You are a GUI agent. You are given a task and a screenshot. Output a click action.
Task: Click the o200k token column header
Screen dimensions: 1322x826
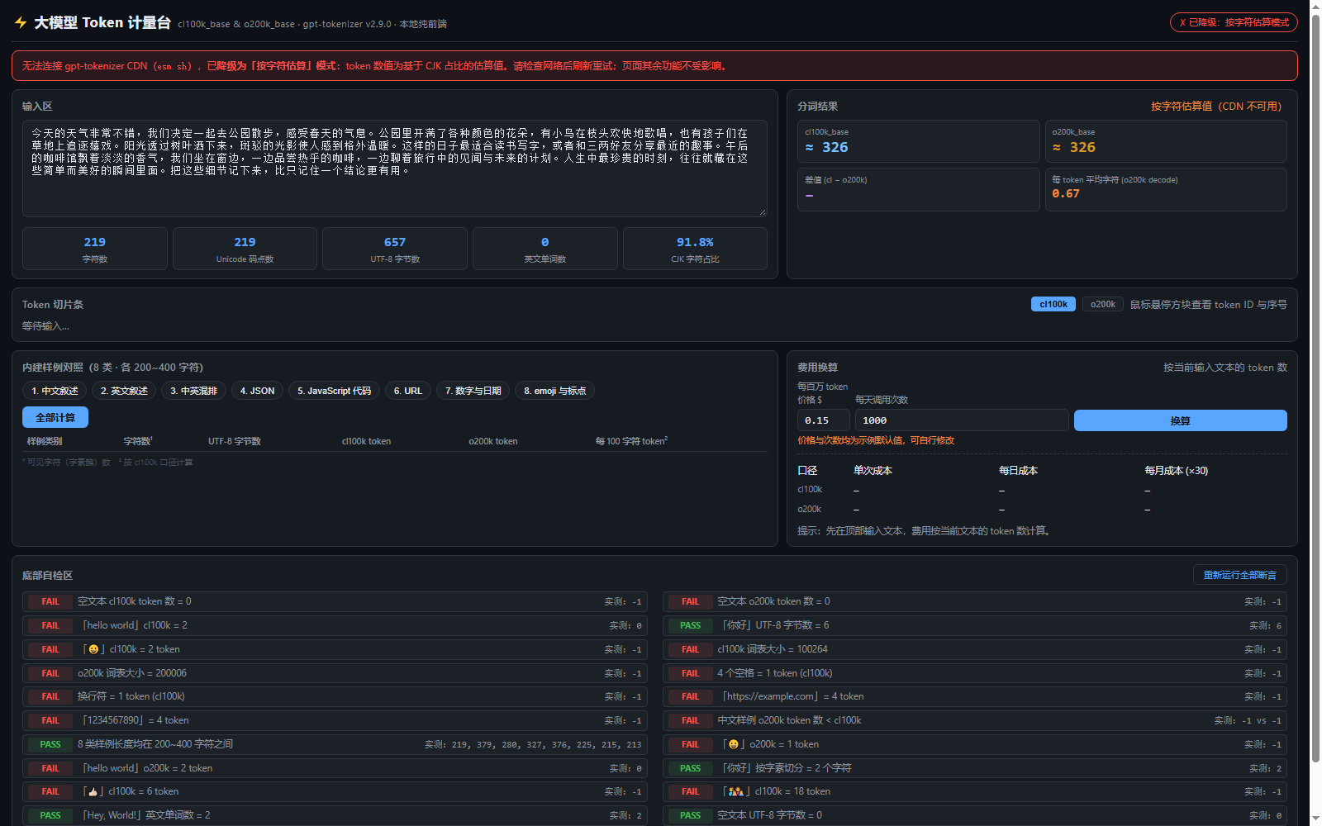[493, 441]
